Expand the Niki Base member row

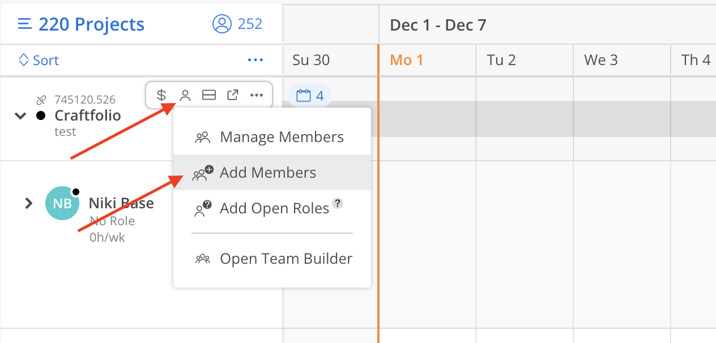(29, 203)
